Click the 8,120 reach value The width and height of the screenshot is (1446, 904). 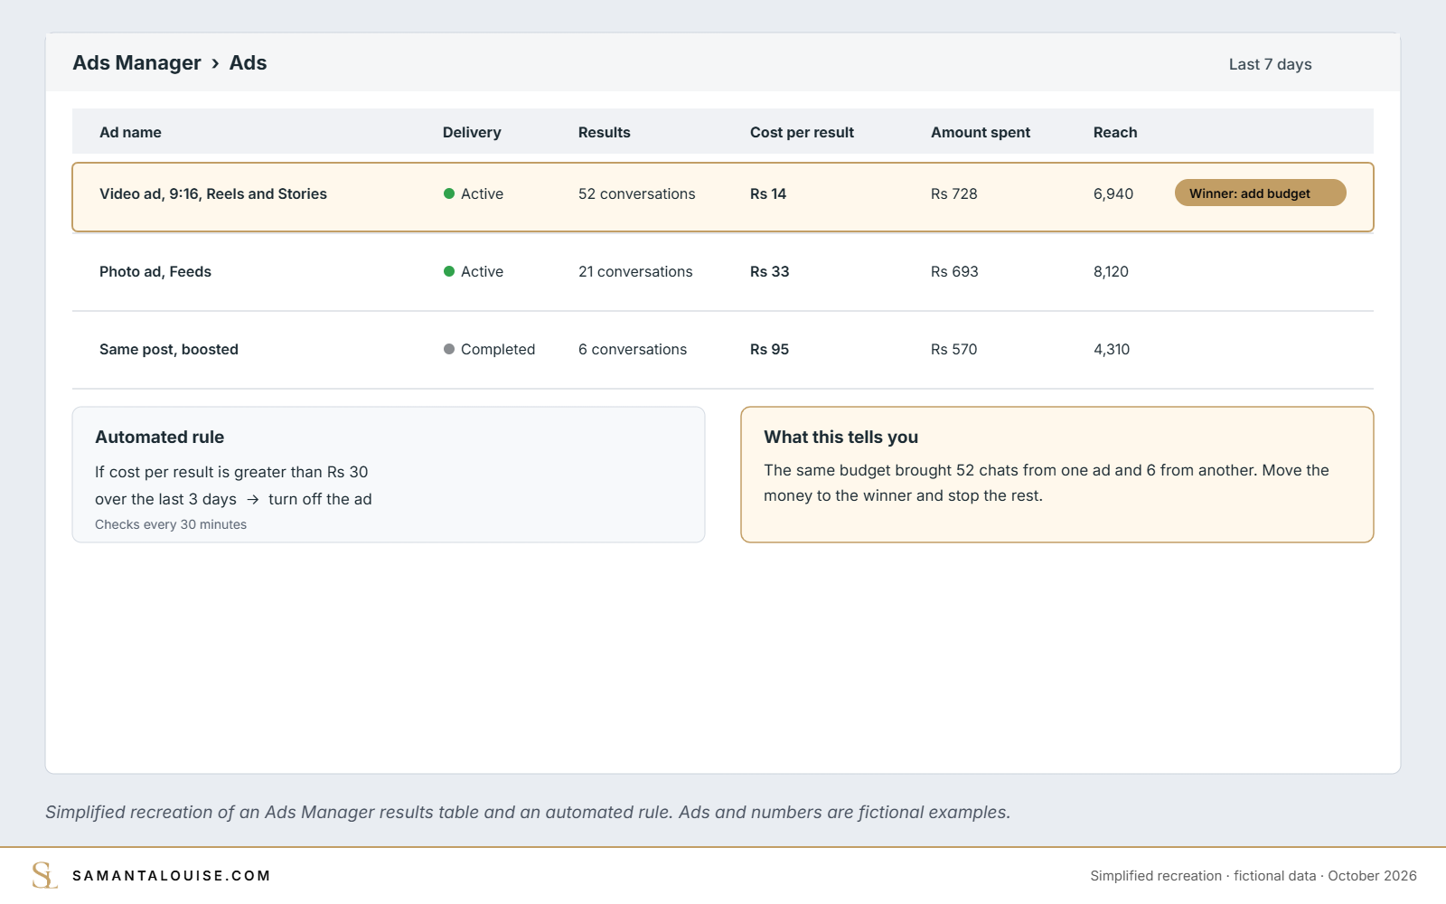point(1112,272)
